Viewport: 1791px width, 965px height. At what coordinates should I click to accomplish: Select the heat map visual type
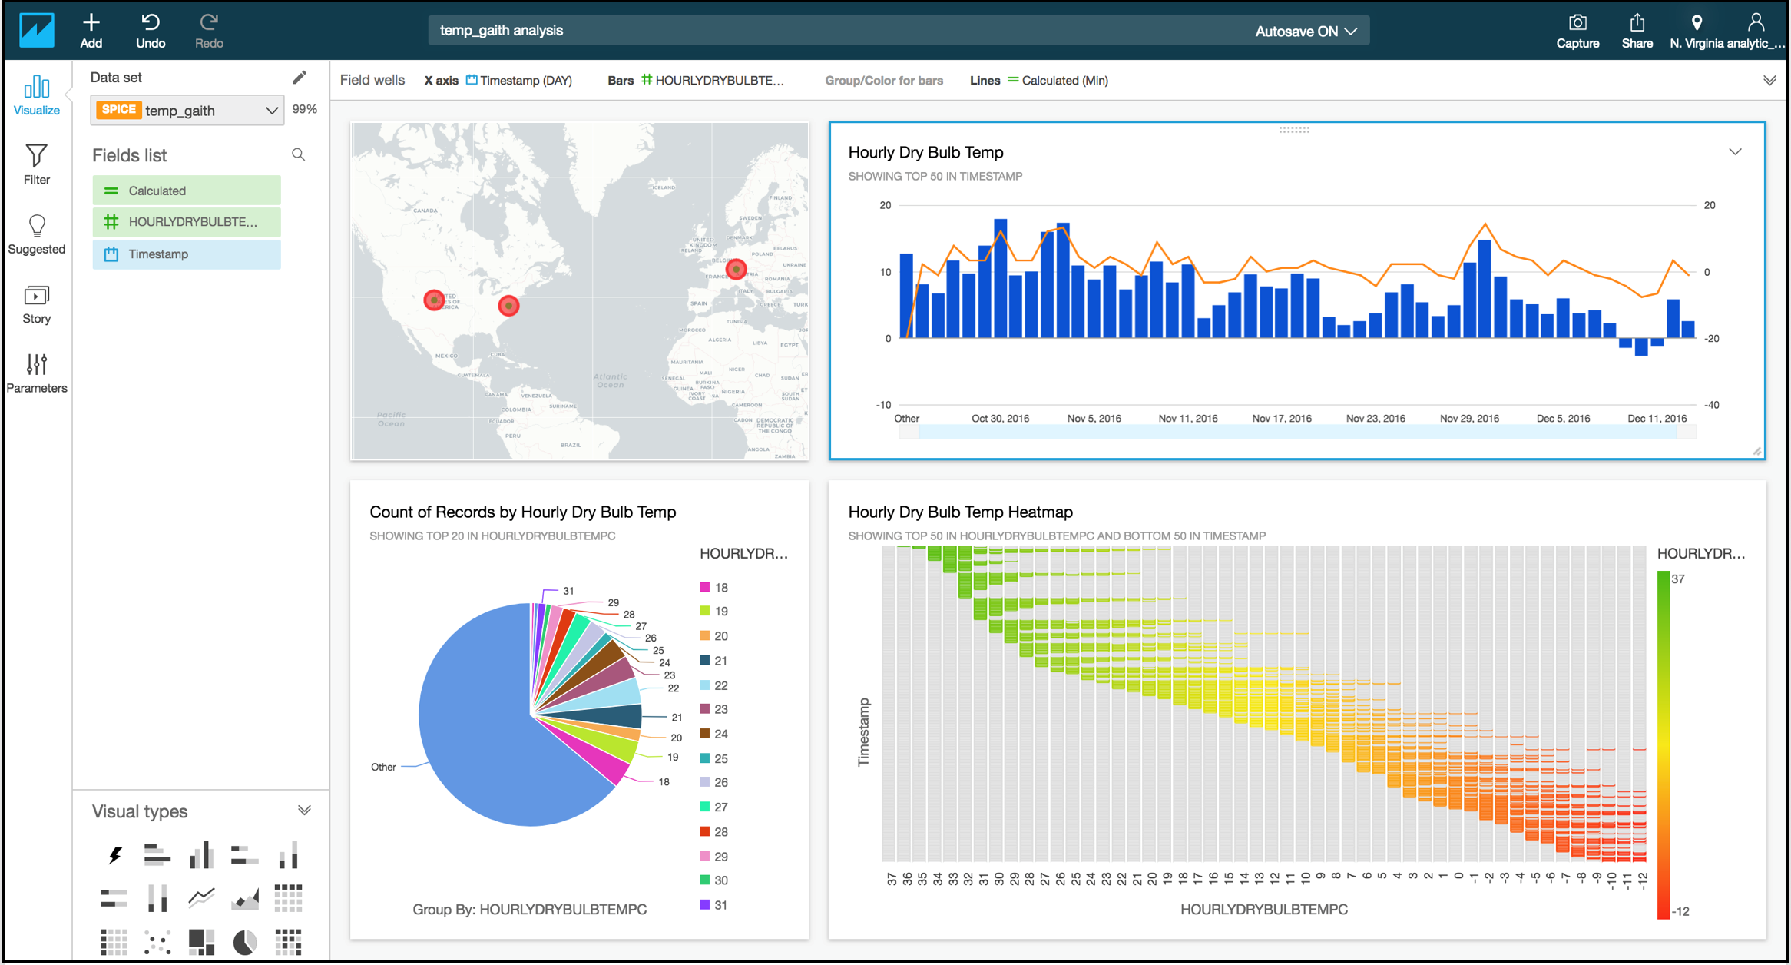(289, 942)
